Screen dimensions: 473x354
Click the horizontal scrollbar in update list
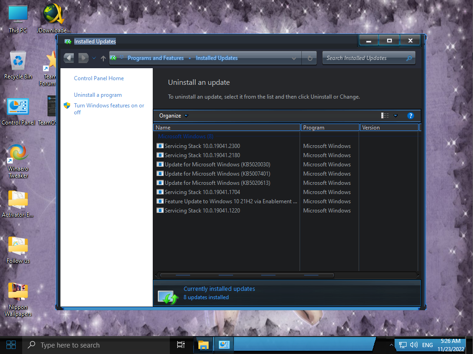tap(247, 275)
